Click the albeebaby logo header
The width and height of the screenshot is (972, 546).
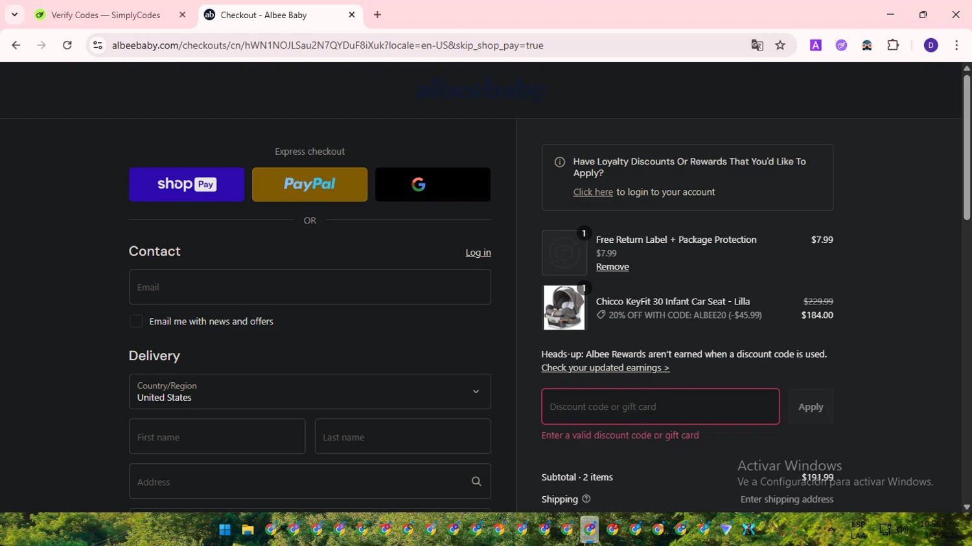click(481, 90)
